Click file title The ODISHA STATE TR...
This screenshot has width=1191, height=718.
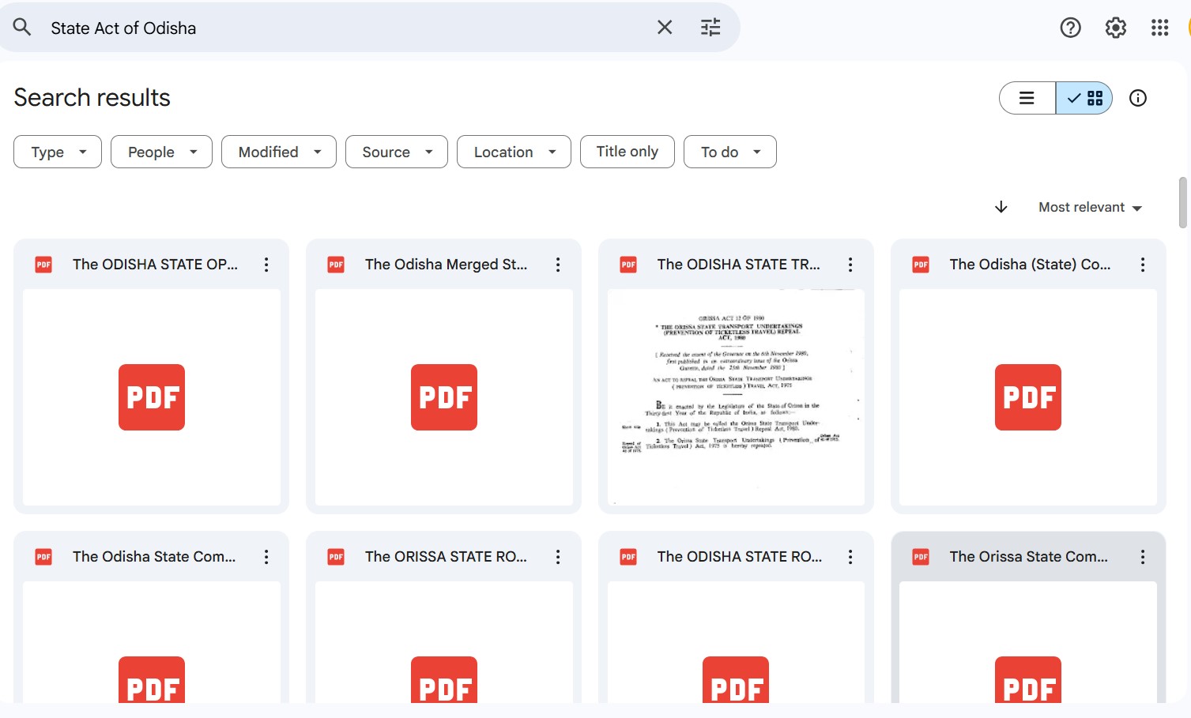tap(739, 265)
